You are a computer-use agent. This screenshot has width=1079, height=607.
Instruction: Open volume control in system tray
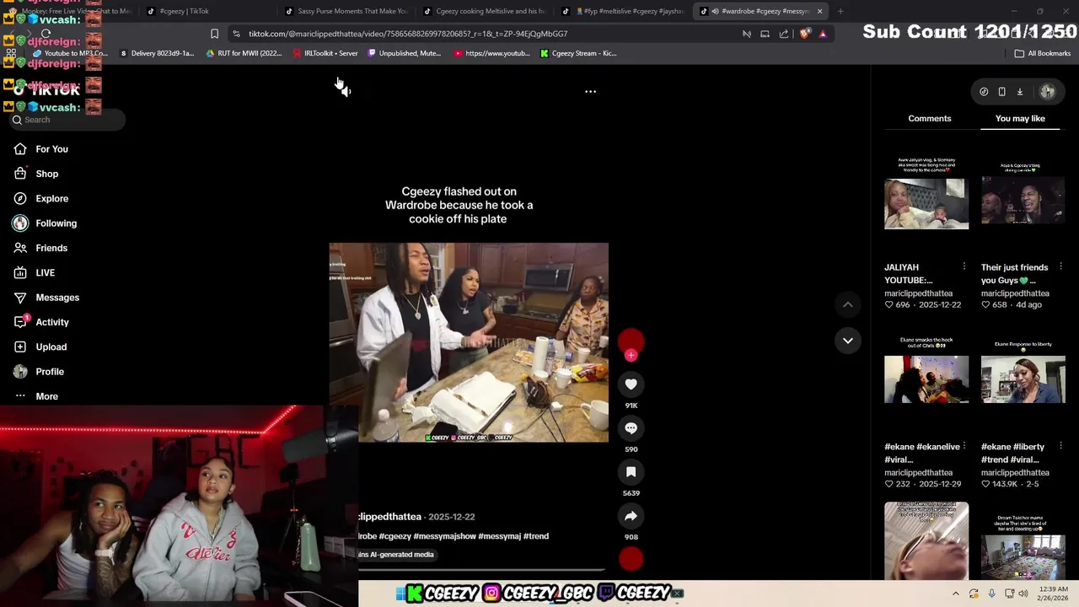click(1023, 594)
